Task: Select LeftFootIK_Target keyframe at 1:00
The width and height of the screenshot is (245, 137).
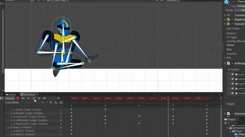Action: (139, 116)
